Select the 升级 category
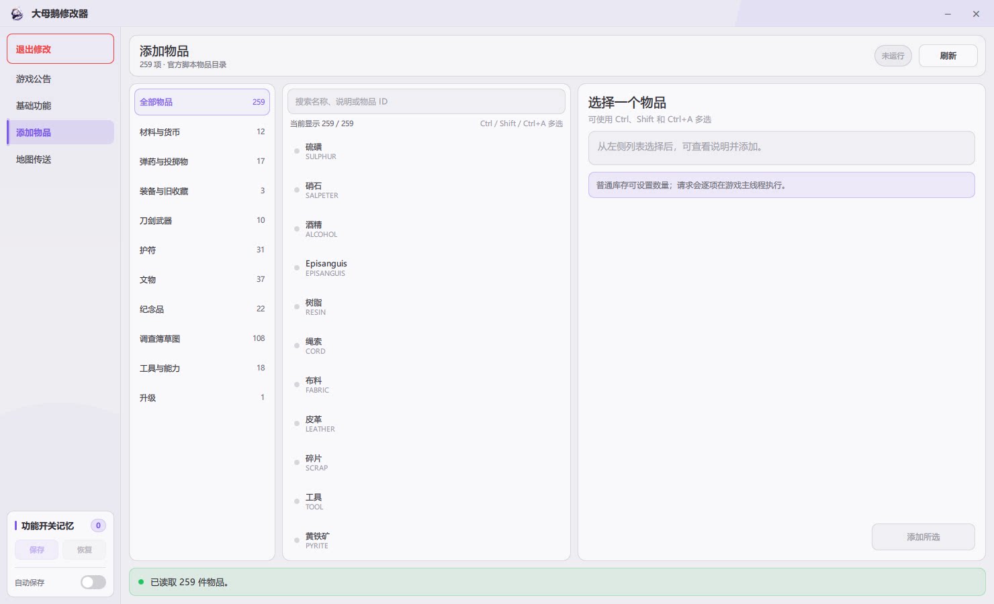This screenshot has width=994, height=604. pos(202,397)
